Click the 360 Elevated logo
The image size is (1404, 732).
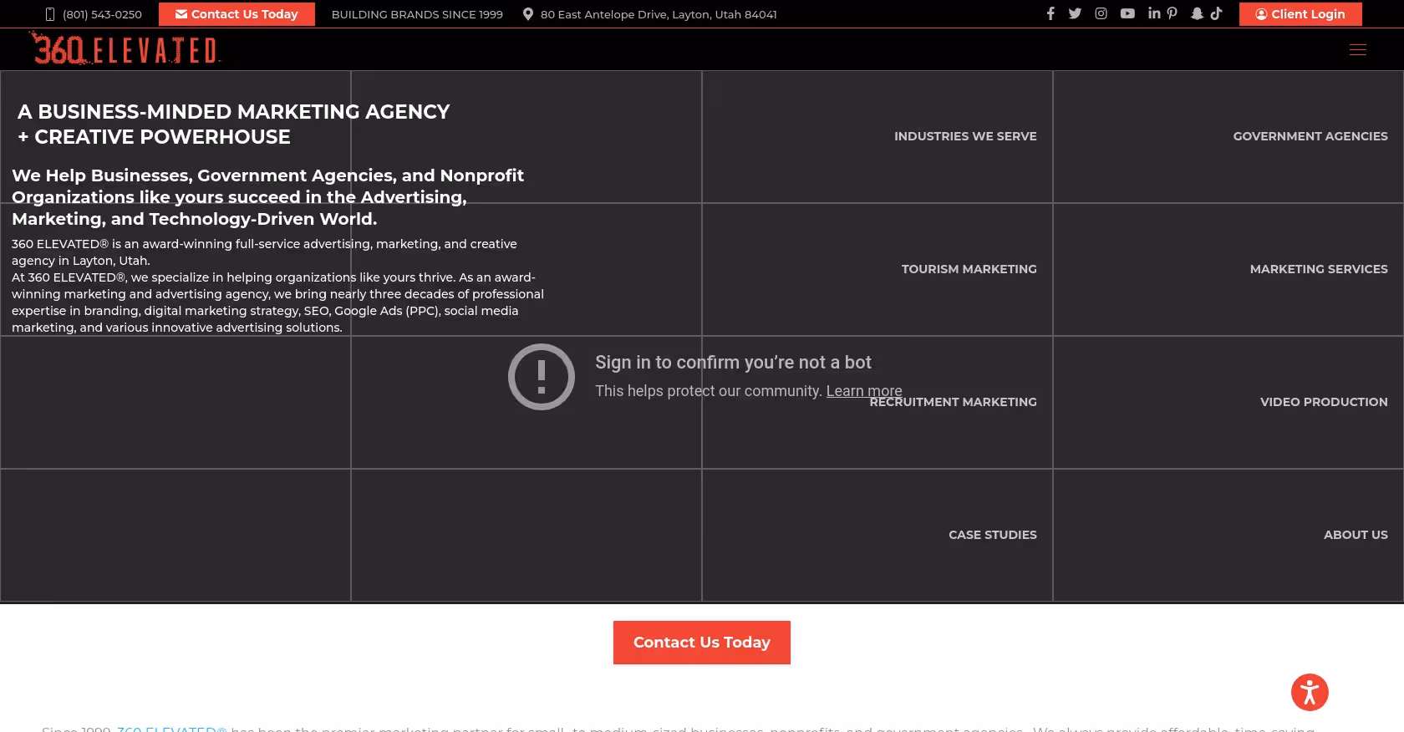tap(125, 48)
